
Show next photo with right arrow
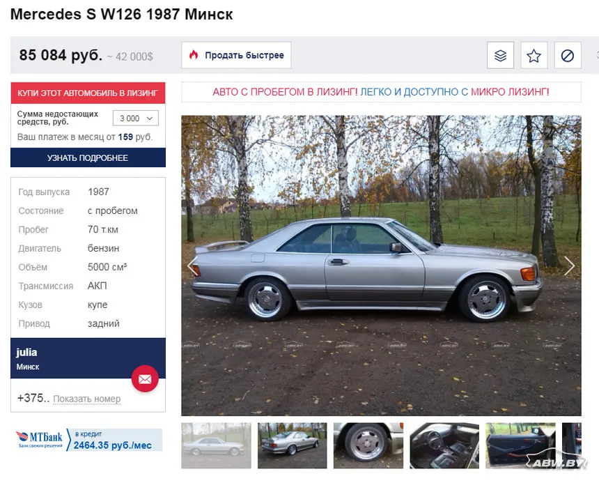(x=569, y=266)
